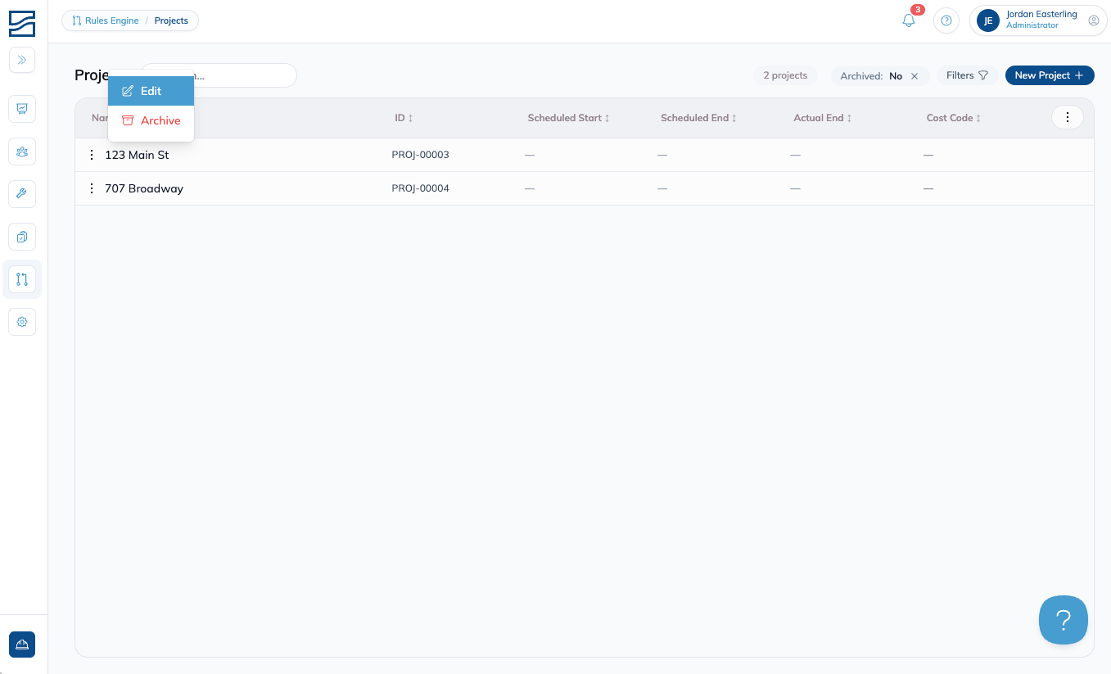
Task: Open the dashboard chart icon in sidebar
Action: pyautogui.click(x=22, y=108)
